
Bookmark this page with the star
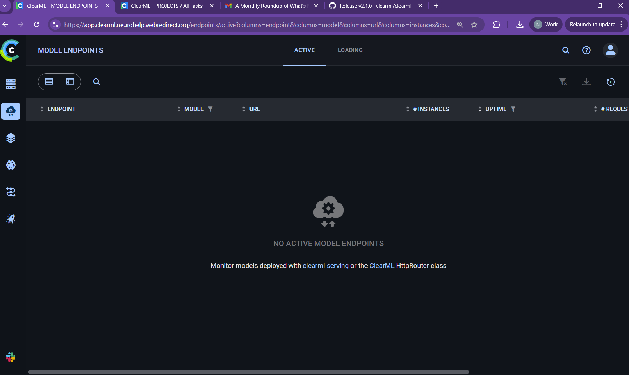[474, 25]
